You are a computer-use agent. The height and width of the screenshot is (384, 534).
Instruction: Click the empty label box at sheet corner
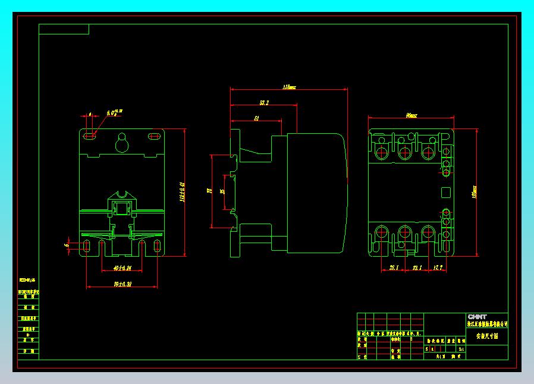(64, 29)
